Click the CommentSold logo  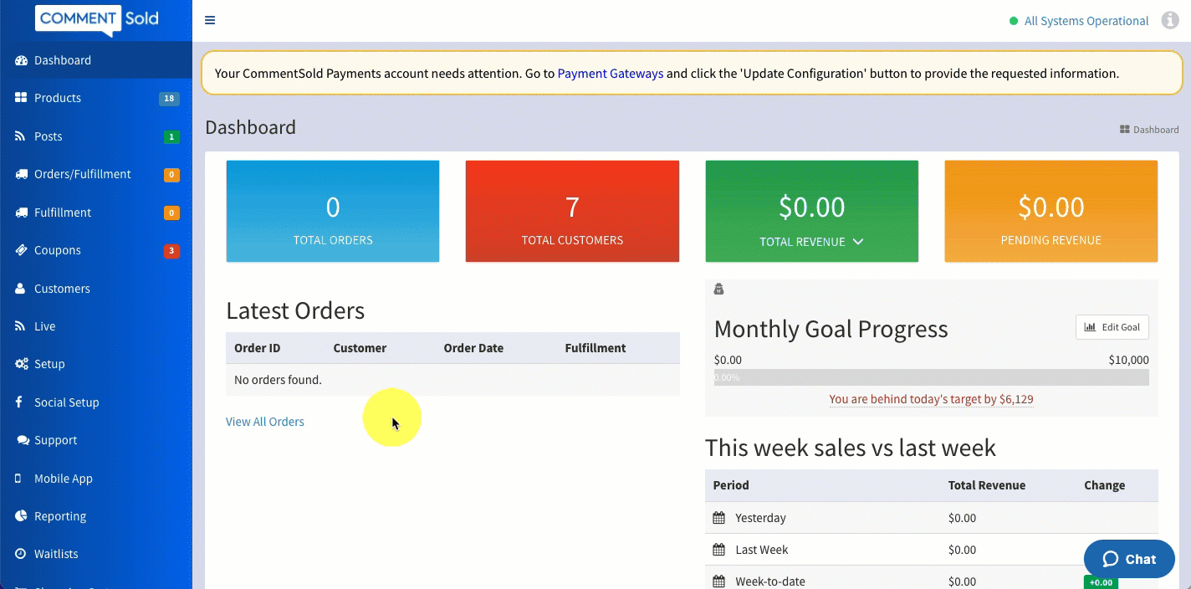[x=97, y=19]
